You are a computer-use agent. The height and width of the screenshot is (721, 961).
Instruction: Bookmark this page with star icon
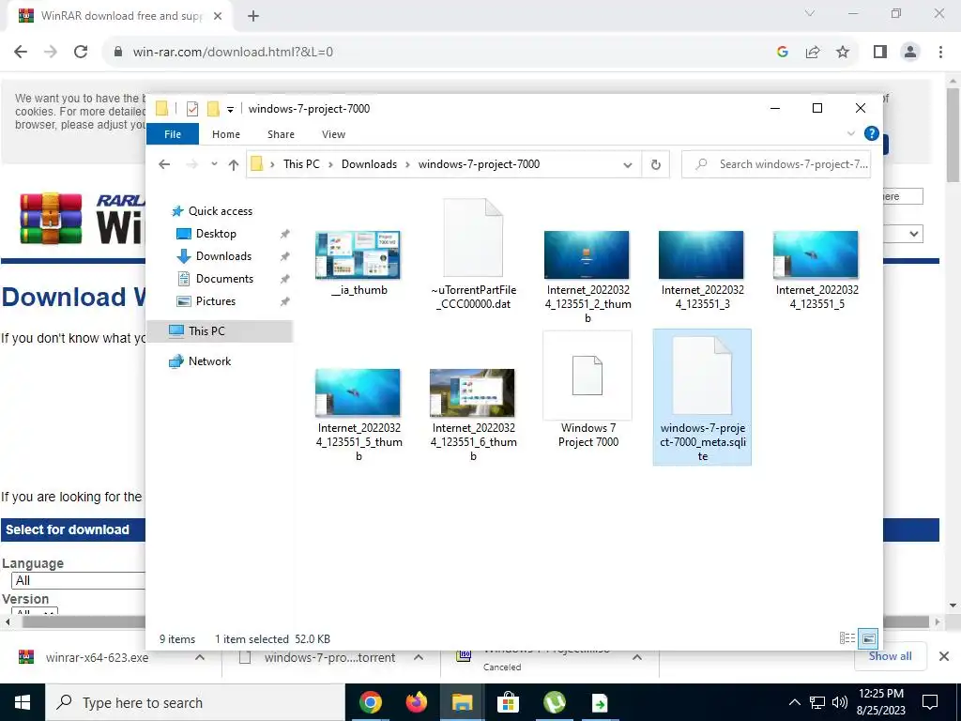tap(843, 53)
